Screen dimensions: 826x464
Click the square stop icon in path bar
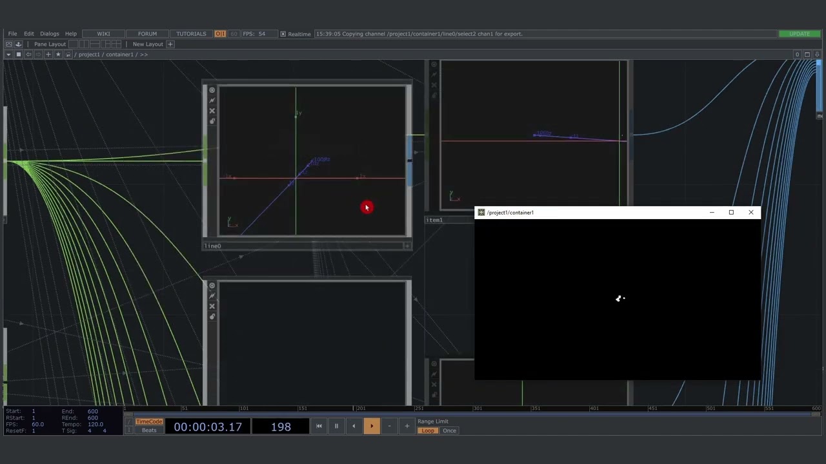(19, 54)
